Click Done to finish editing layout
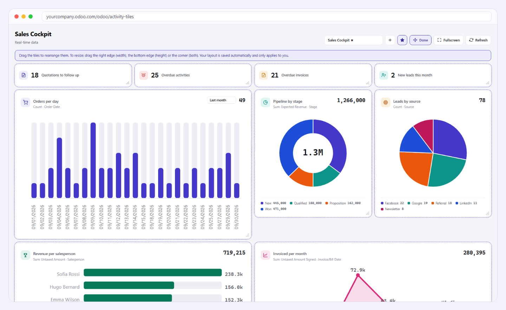Image resolution: width=506 pixels, height=310 pixels. [420, 40]
